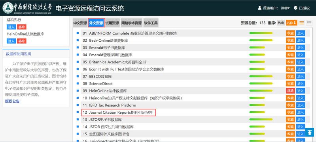Image resolution: width=316 pixels, height=142 pixels.
Task: Click the popularity bar for Beck-Online
Action: point(261,40)
